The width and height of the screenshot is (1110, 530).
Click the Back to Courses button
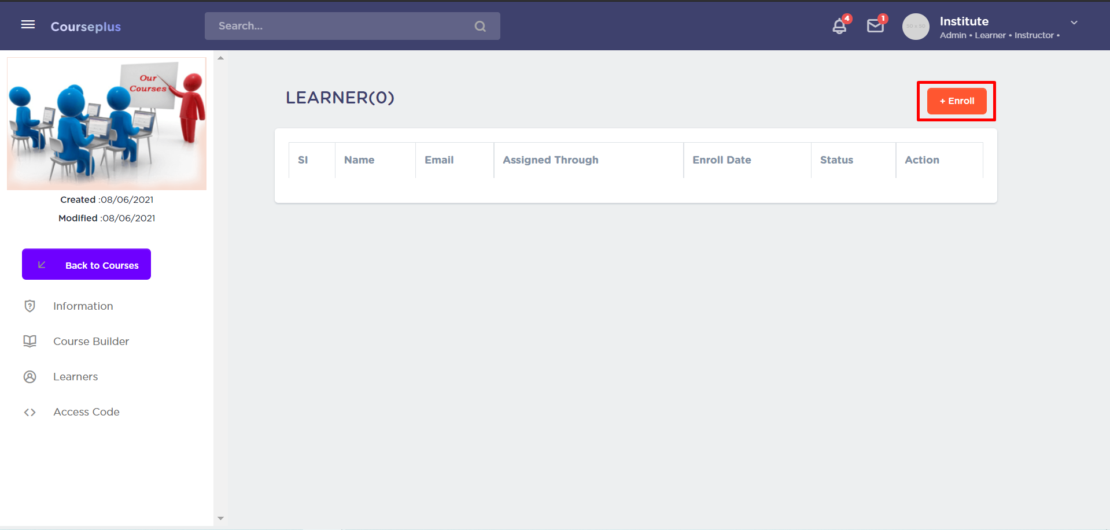pos(86,265)
